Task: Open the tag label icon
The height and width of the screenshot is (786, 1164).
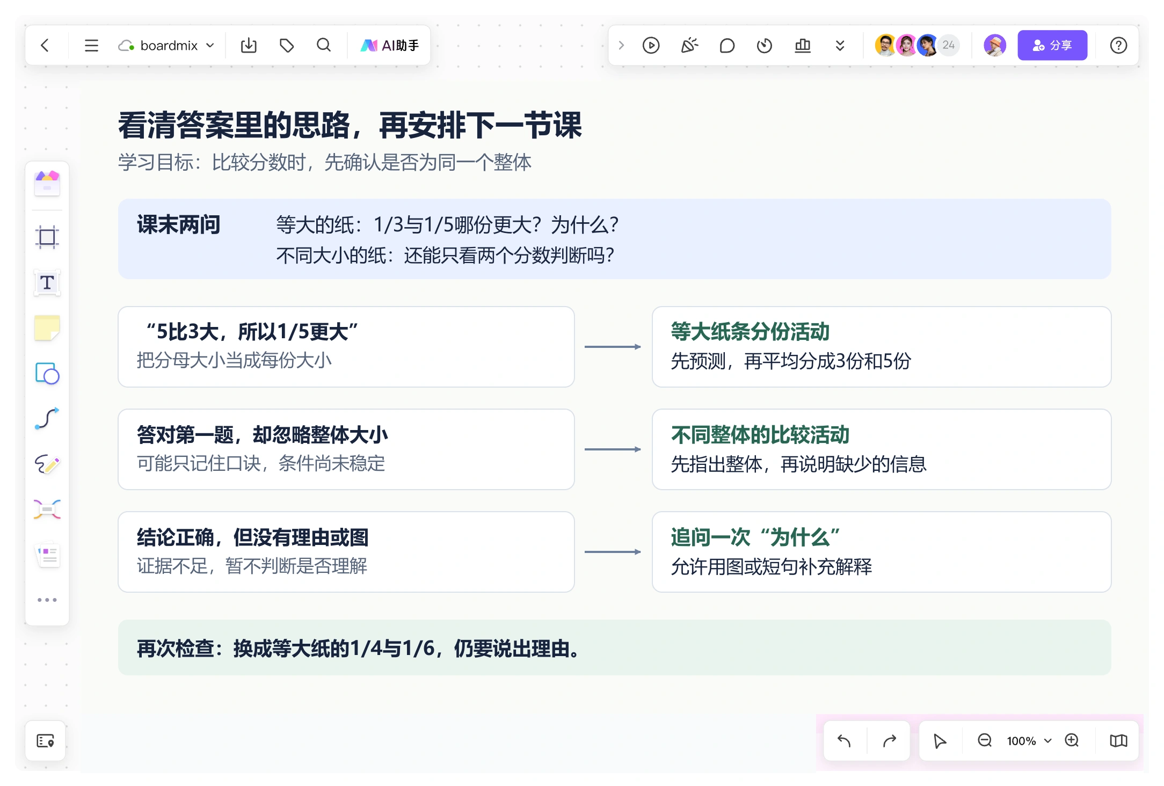Action: click(x=287, y=46)
